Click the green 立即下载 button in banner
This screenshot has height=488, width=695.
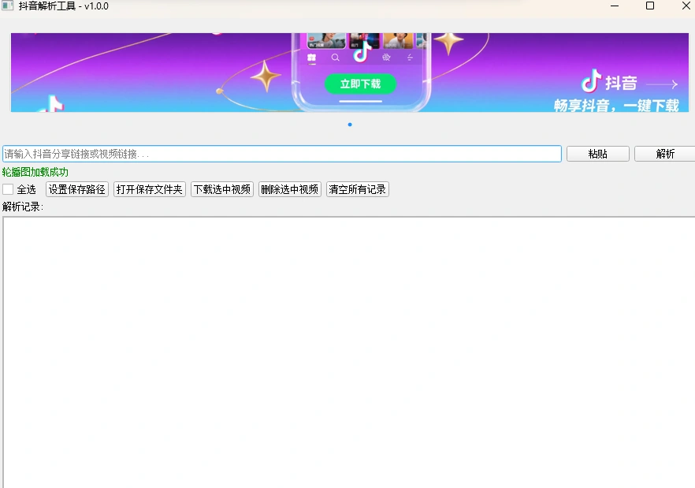point(360,84)
